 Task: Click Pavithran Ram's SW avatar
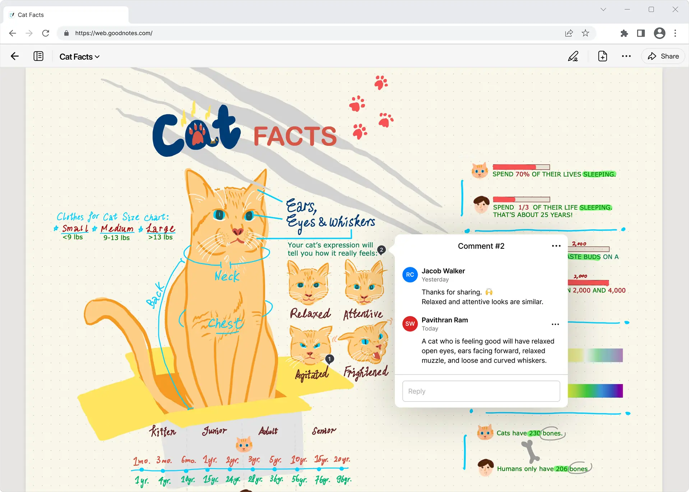point(410,324)
